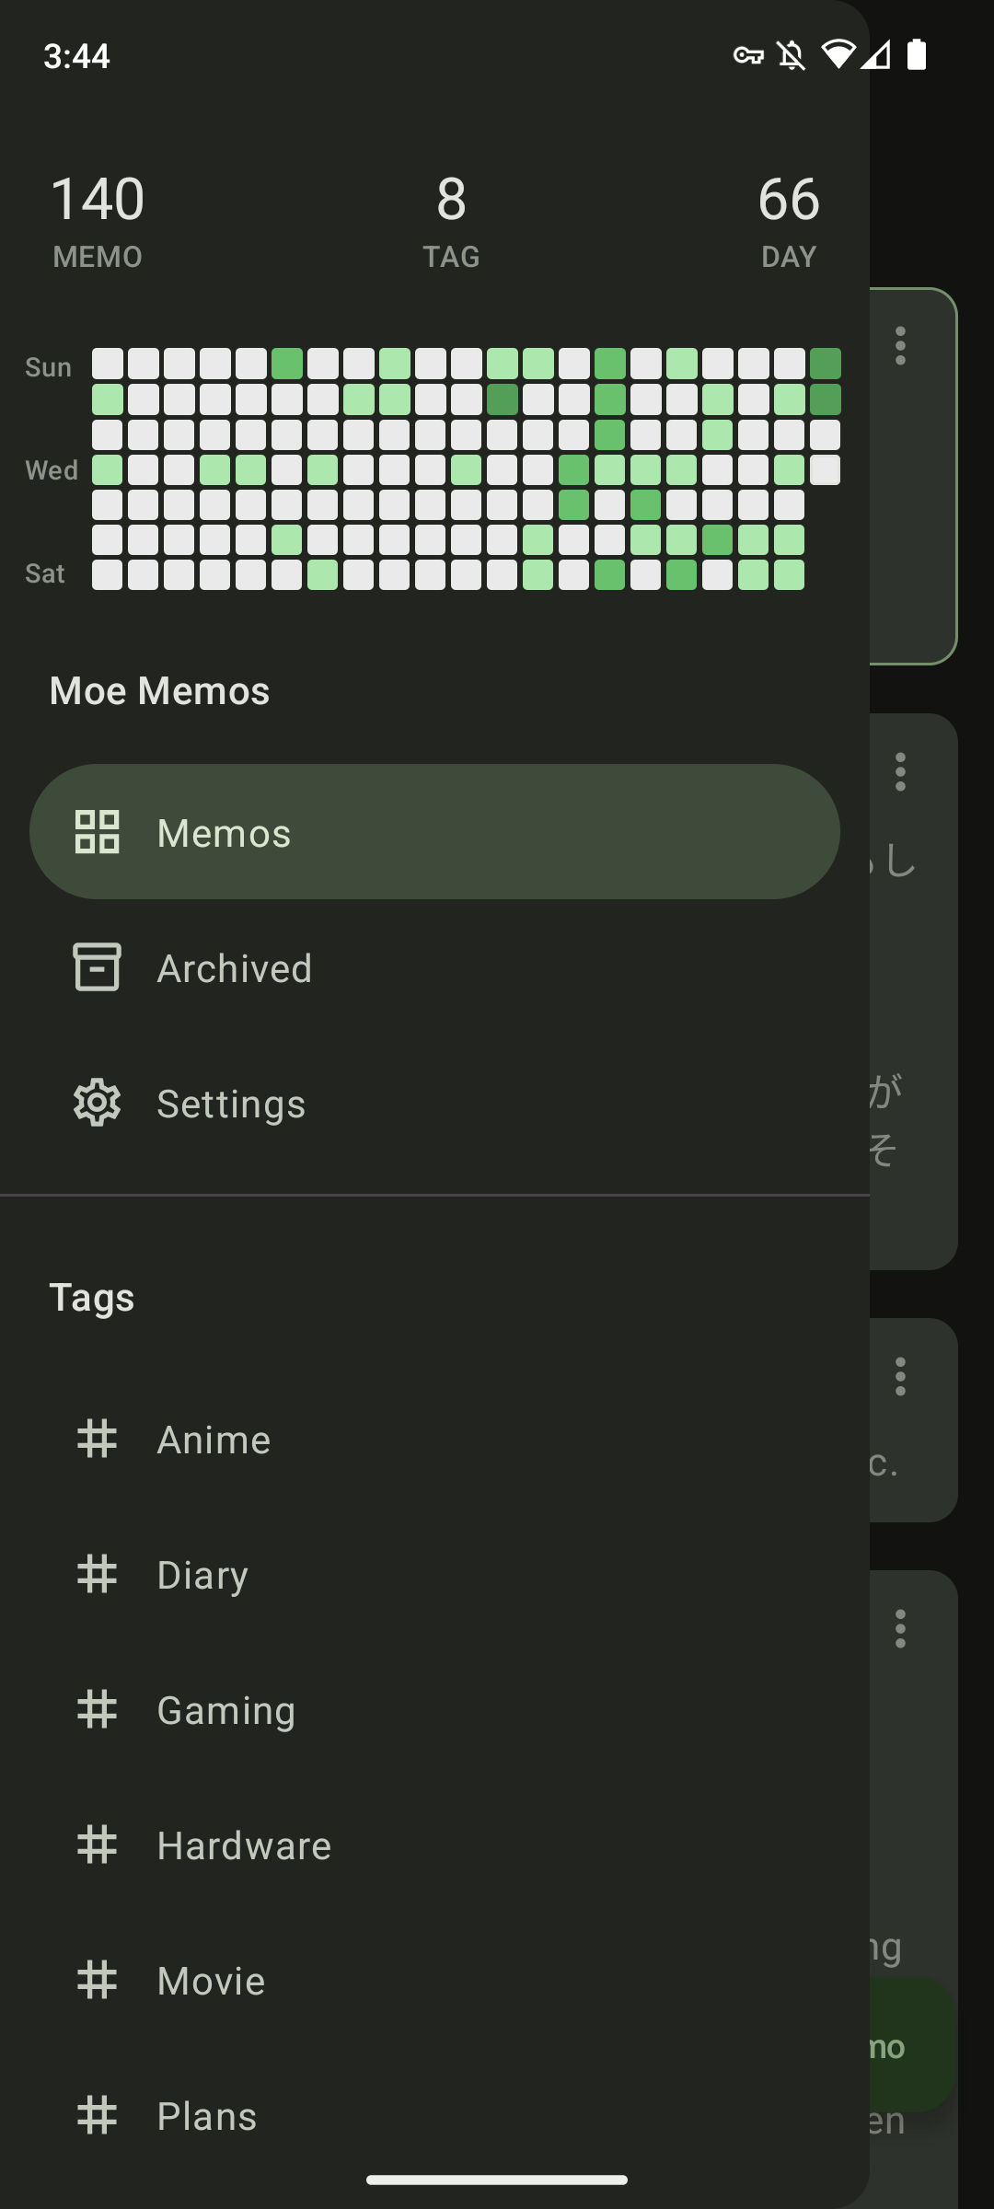
Task: Go to Settings
Action: click(434, 1103)
